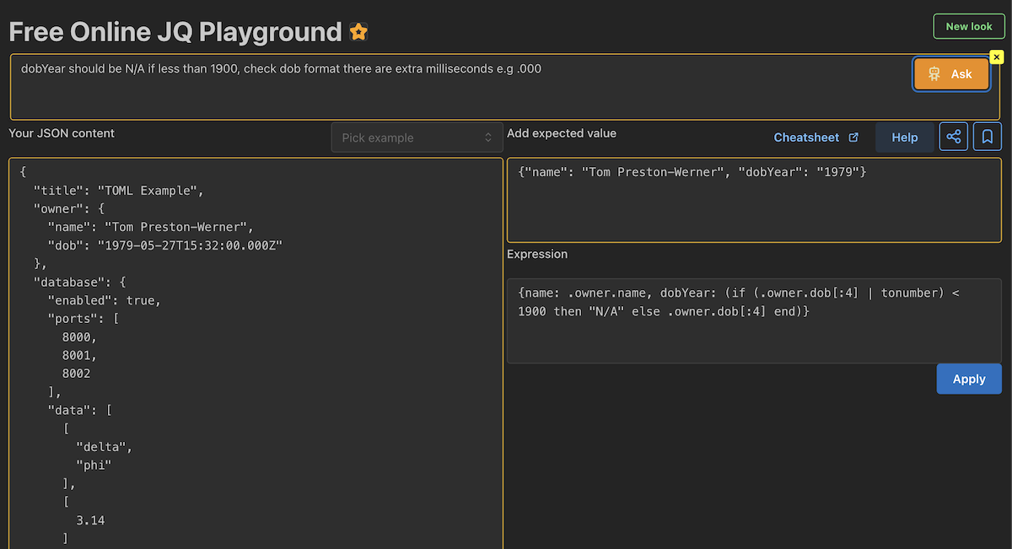
Task: Click the Free Online JQ Playground heading
Action: pyautogui.click(x=175, y=32)
